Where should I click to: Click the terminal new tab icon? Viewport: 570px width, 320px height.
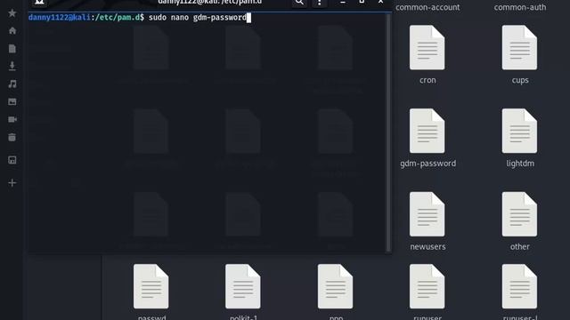39,3
